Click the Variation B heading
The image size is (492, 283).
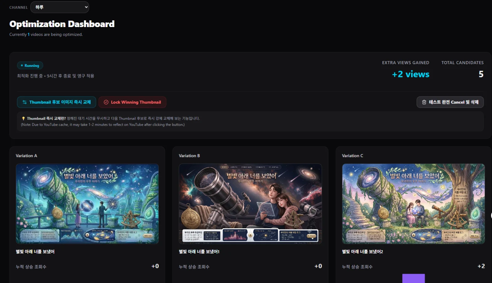189,156
